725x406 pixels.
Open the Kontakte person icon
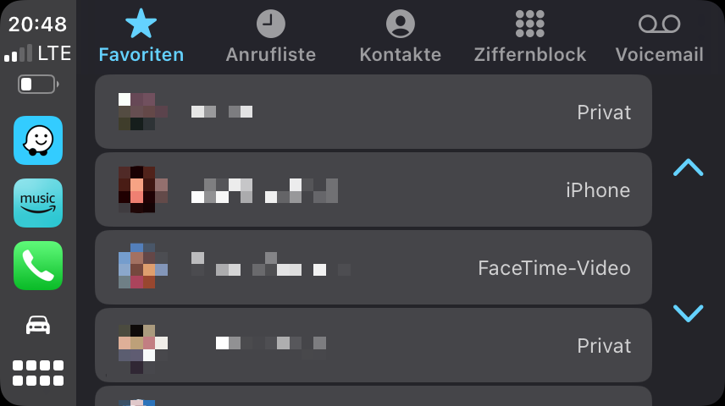(x=401, y=24)
